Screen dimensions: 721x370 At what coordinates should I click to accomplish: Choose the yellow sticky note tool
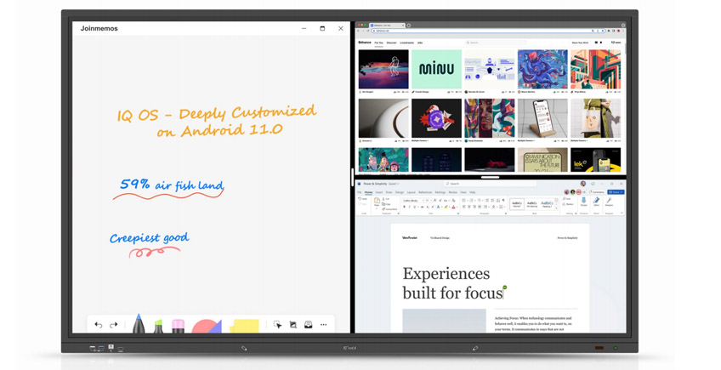tap(244, 327)
